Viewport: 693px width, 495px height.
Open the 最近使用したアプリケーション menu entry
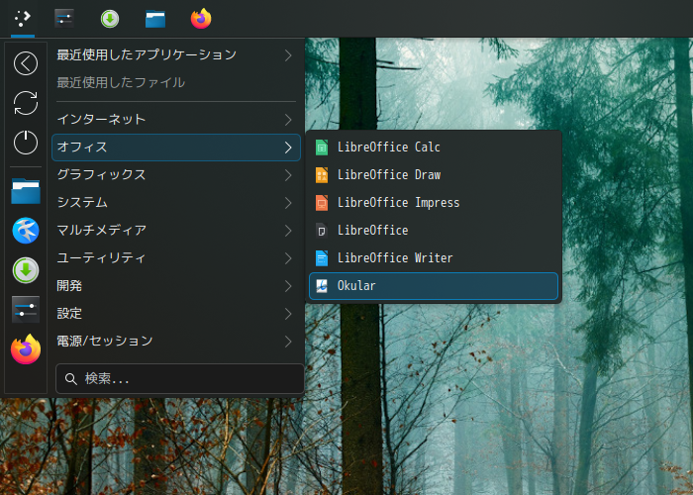(x=176, y=54)
